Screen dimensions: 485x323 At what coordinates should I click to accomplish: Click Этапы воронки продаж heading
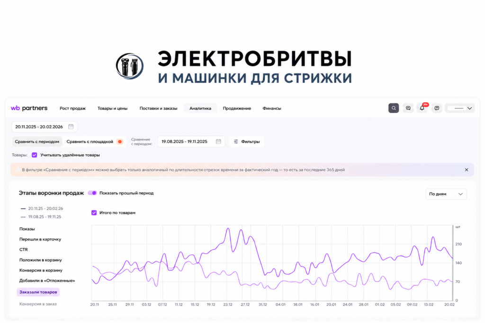[x=51, y=193]
